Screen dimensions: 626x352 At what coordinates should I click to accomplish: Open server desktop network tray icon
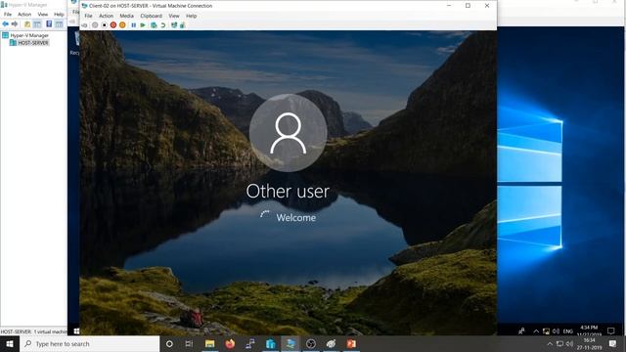pyautogui.click(x=546, y=330)
